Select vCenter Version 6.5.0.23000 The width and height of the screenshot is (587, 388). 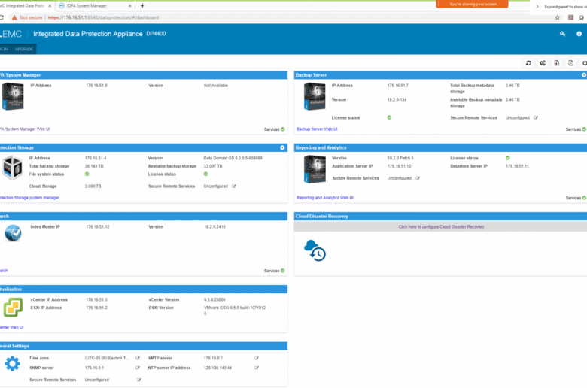click(214, 300)
